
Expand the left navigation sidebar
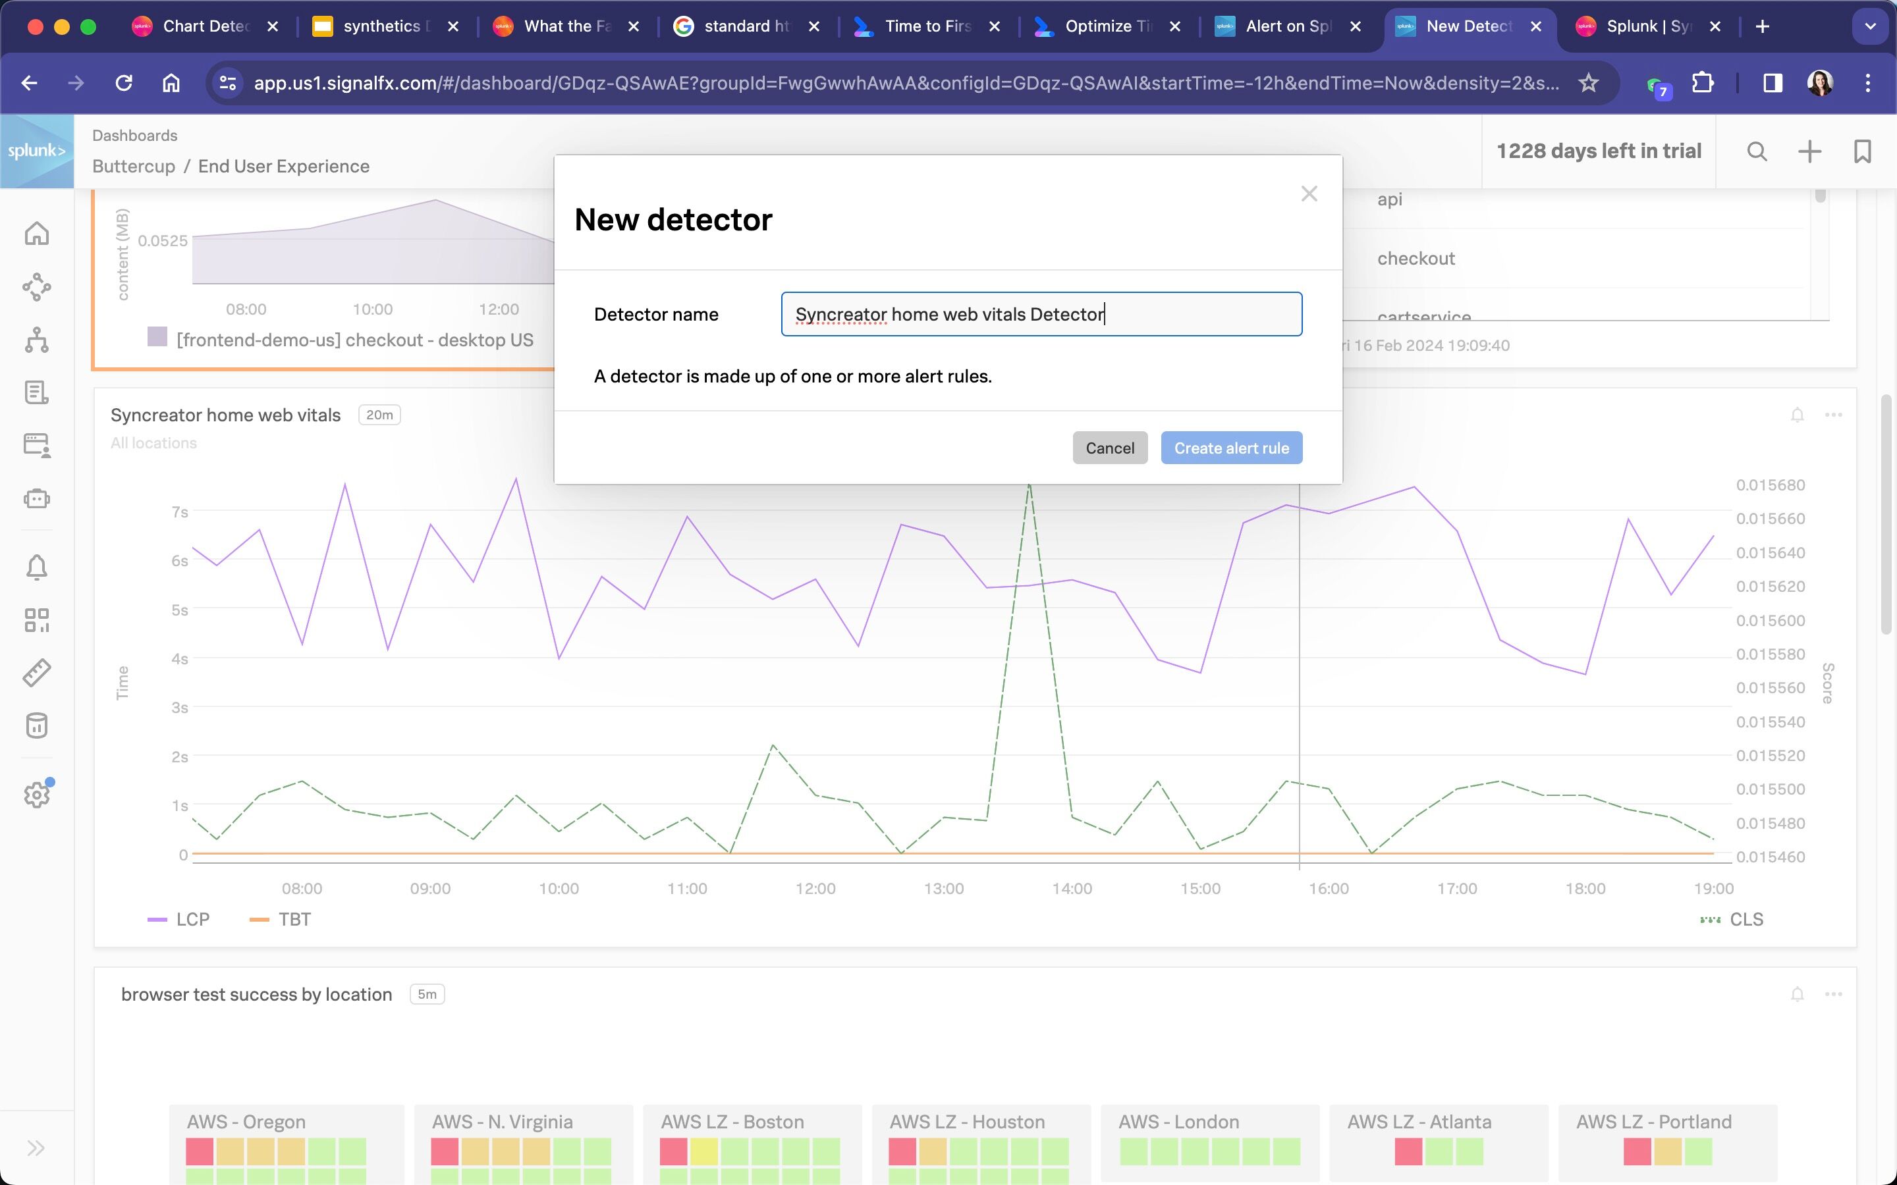click(x=36, y=1148)
